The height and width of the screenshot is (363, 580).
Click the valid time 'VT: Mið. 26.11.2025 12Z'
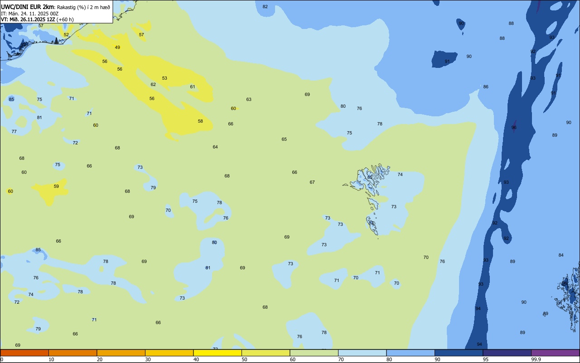point(28,19)
